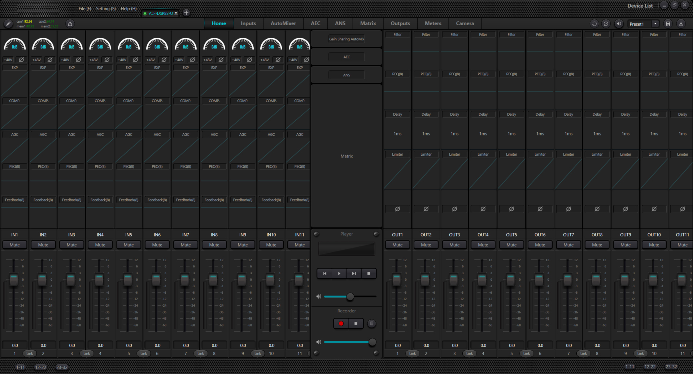Viewport: 693px width, 374px height.
Task: Skip to next track in Player
Action: tap(354, 273)
